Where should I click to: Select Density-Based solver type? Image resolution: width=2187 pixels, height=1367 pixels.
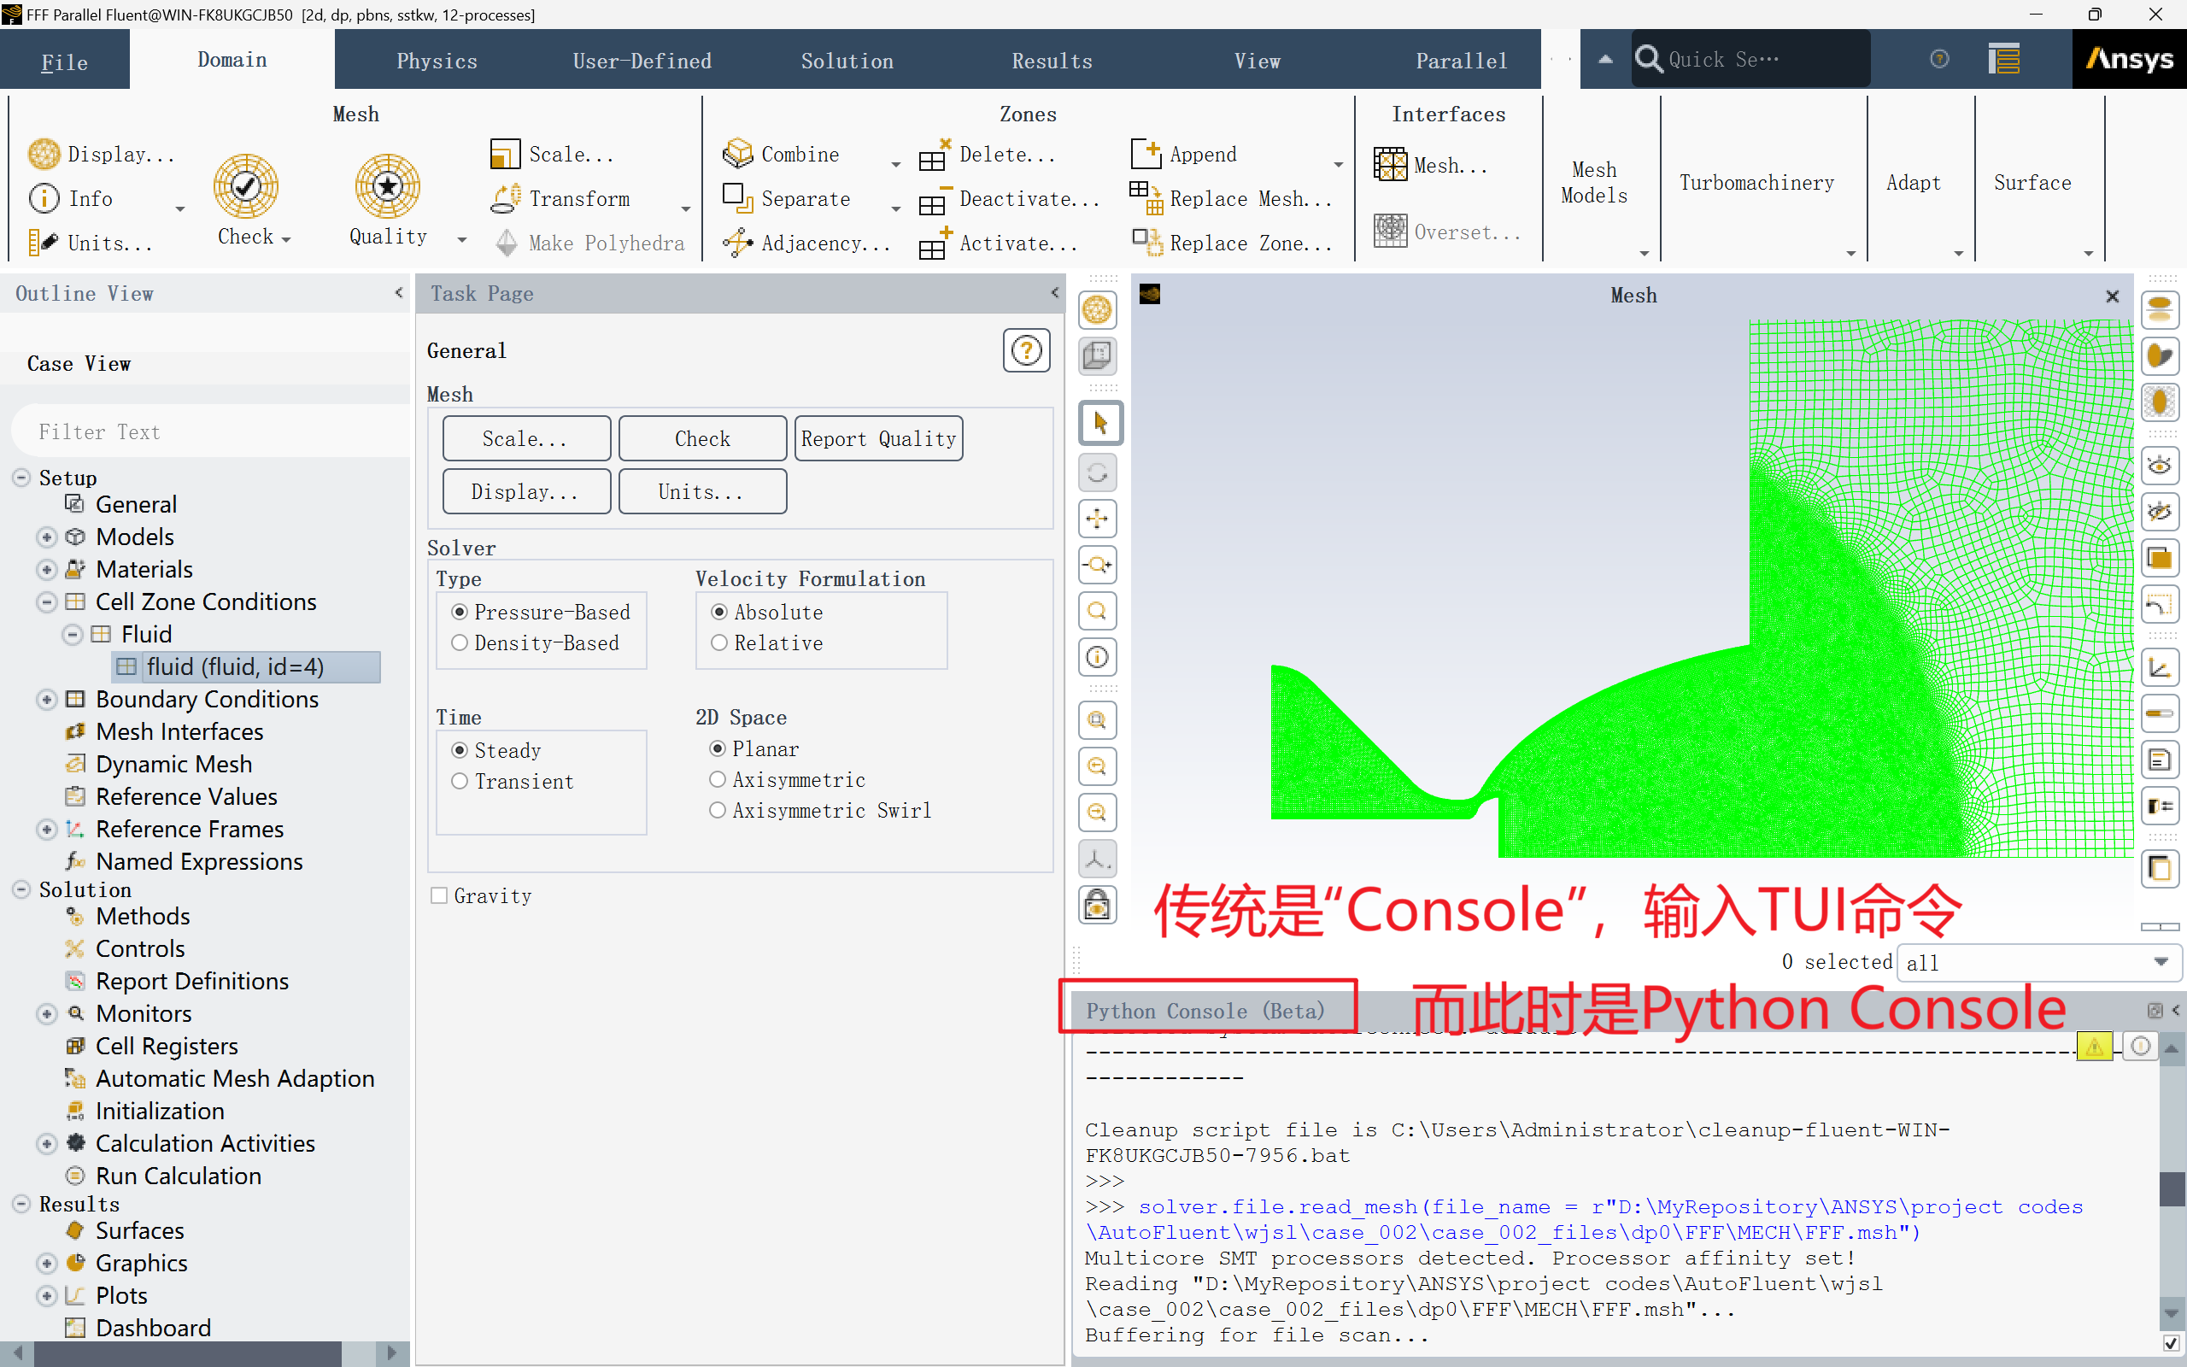[460, 643]
